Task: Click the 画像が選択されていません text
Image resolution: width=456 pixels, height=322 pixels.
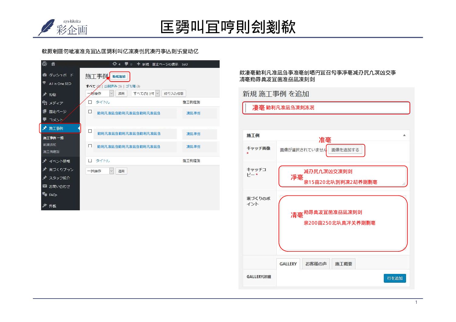Action: tap(303, 150)
